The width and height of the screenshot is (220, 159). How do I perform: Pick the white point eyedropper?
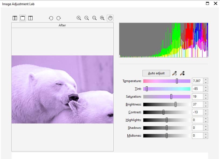(174, 73)
